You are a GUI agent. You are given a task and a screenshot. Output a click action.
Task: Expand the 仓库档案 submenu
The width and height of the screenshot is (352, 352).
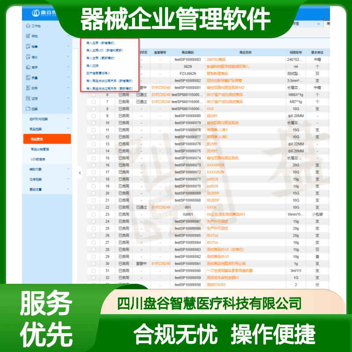(68, 179)
